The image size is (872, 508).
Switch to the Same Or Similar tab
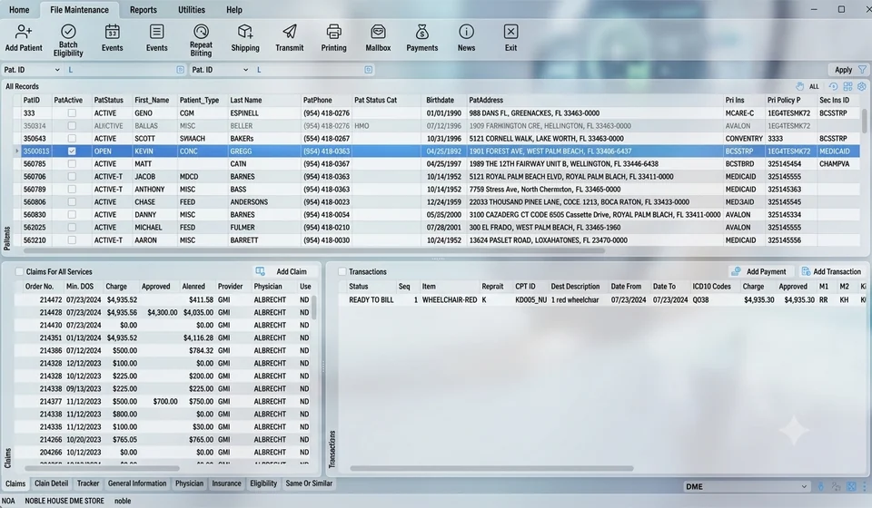(309, 484)
